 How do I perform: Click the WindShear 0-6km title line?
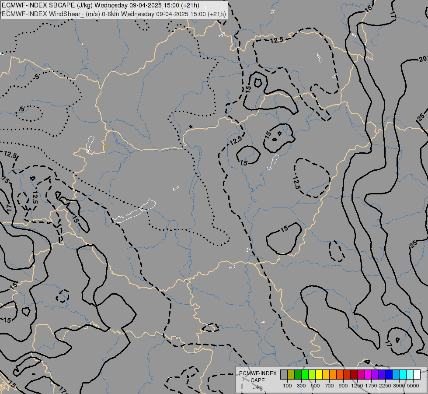(114, 14)
